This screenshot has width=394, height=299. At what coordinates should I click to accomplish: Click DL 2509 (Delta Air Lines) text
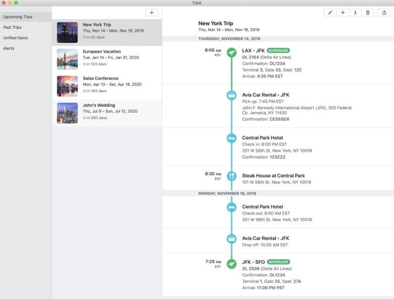pos(267,269)
